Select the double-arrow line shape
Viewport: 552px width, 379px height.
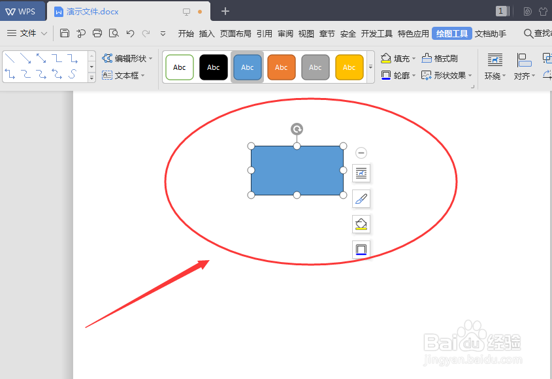point(41,58)
